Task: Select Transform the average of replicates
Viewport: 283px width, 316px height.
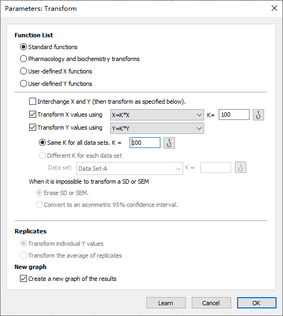Action: [23, 256]
